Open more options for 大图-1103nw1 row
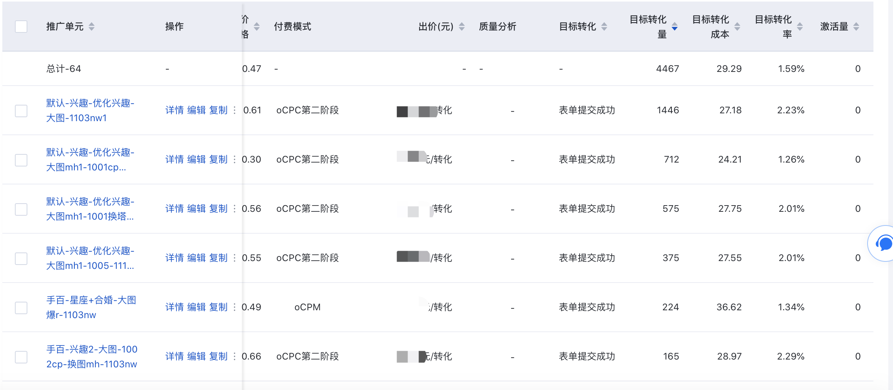Viewport: 893px width, 390px height. coord(234,110)
